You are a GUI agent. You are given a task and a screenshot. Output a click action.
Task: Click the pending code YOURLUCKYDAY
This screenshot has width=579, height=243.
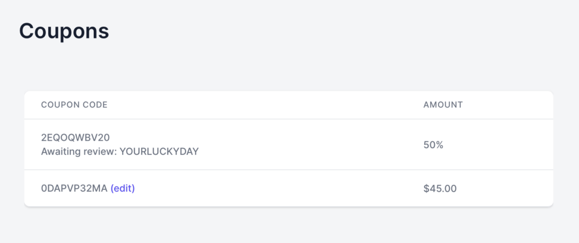[159, 151]
